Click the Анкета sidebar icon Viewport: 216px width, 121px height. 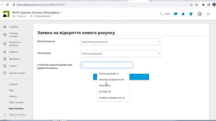click(x=5, y=66)
